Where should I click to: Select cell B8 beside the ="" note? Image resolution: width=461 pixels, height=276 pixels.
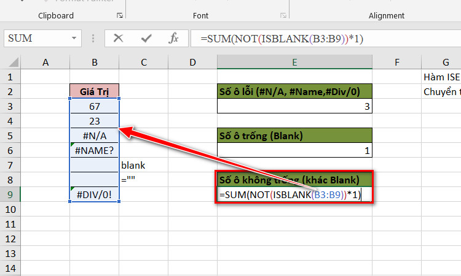[x=95, y=180]
